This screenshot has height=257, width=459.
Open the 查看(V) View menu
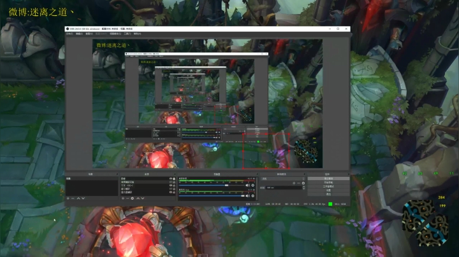[89, 34]
